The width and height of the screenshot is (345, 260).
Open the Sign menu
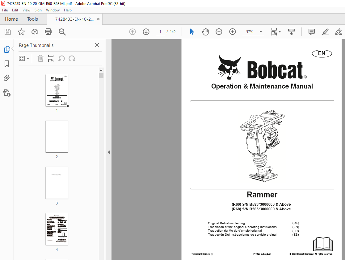pyautogui.click(x=38, y=10)
